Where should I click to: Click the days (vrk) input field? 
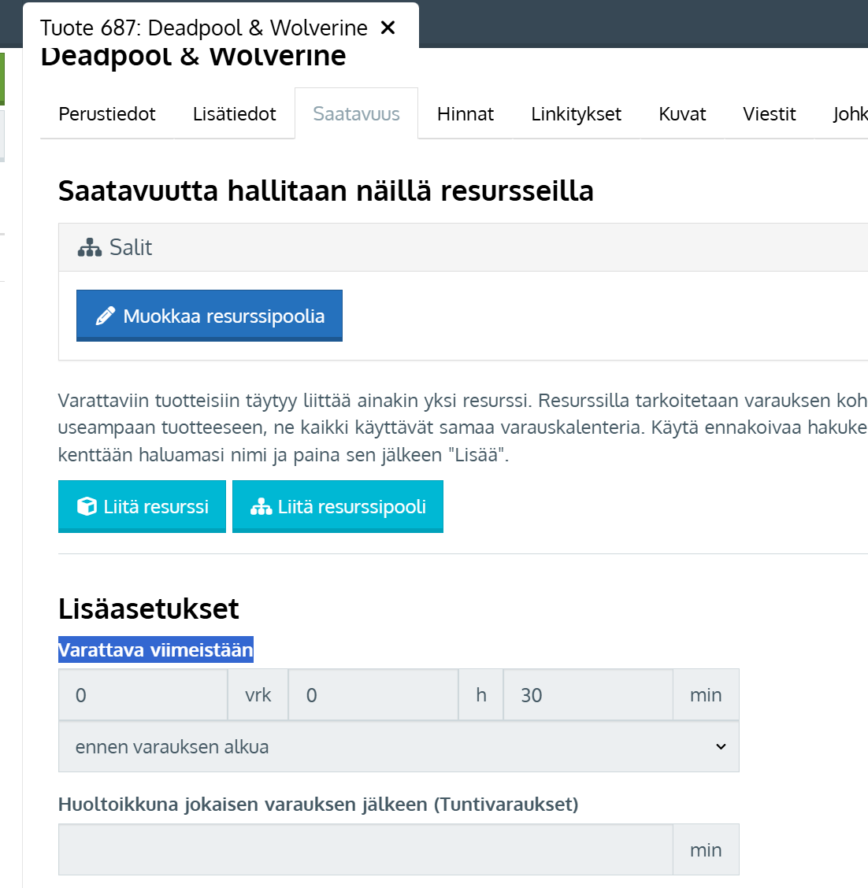(x=143, y=695)
